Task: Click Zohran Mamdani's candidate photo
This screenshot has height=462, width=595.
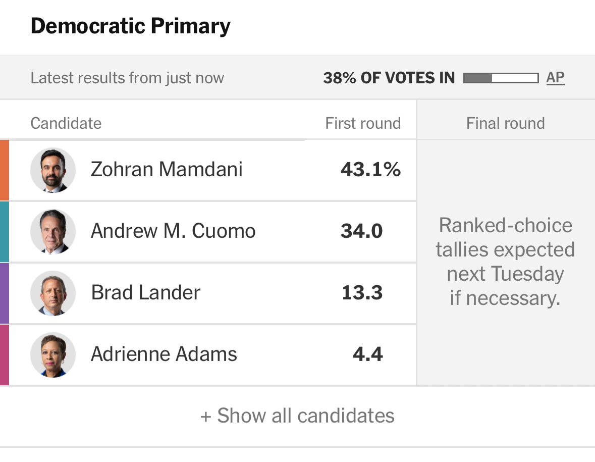Action: (x=53, y=170)
